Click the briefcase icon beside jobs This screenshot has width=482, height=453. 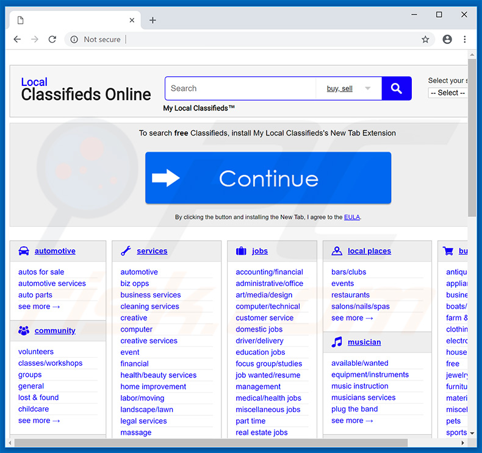[241, 251]
